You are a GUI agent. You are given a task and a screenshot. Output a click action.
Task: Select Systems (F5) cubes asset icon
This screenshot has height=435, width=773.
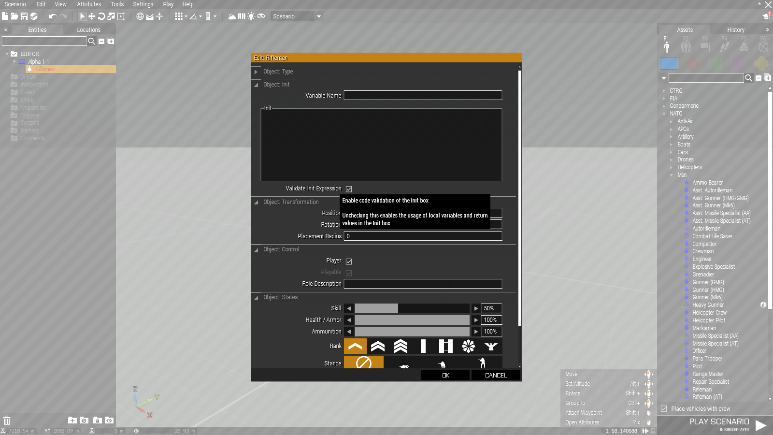click(x=744, y=46)
